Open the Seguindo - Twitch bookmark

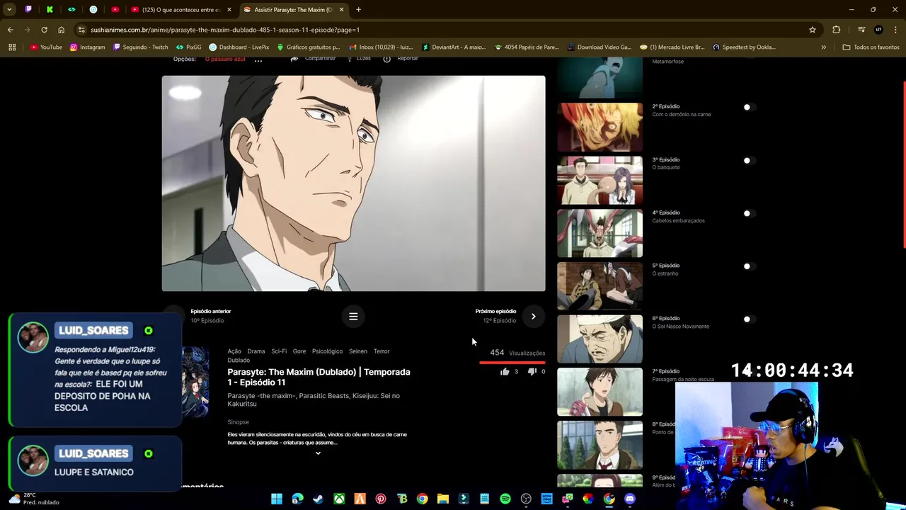point(140,47)
